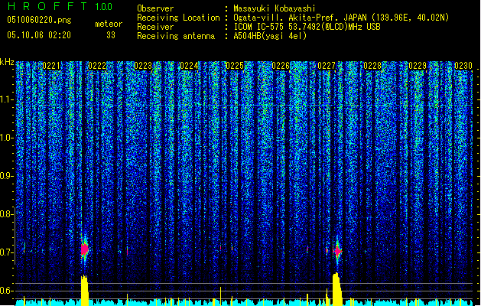Select location text Ogata-vill. Akita-Pref. JAPAN
The width and height of the screenshot is (481, 306).
click(300, 18)
